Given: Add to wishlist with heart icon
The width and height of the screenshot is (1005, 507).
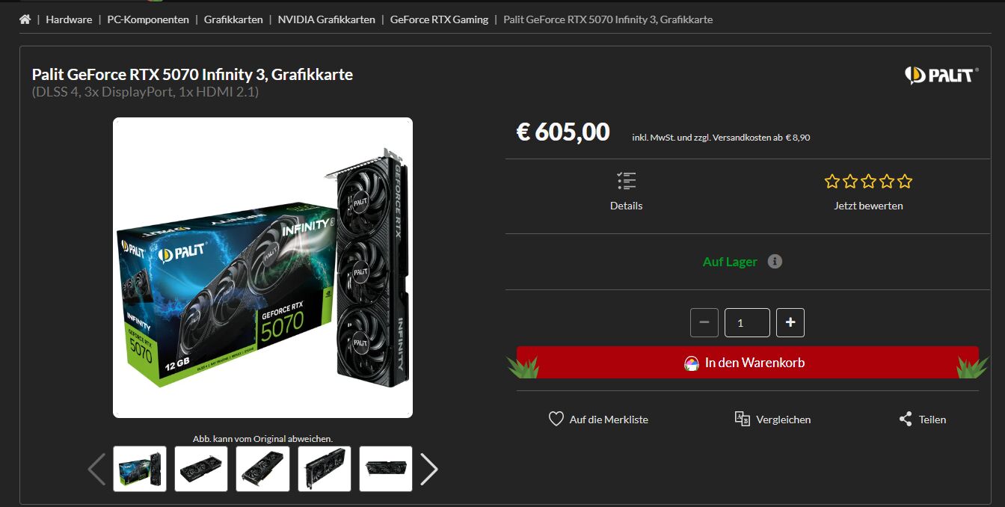Looking at the screenshot, I should [556, 419].
